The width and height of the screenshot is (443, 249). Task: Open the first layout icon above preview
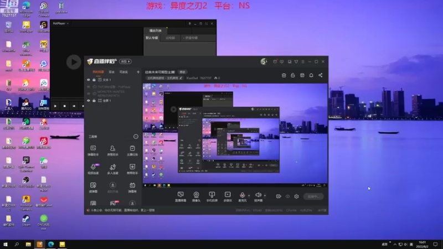pyautogui.click(x=284, y=75)
